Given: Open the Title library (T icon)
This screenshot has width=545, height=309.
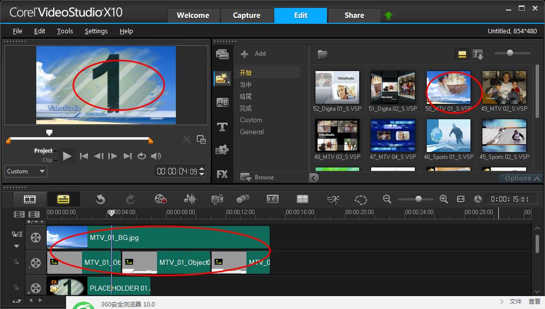Looking at the screenshot, I should (222, 127).
